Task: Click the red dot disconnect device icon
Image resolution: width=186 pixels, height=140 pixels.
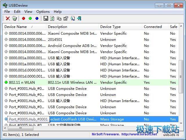Action: (24, 18)
